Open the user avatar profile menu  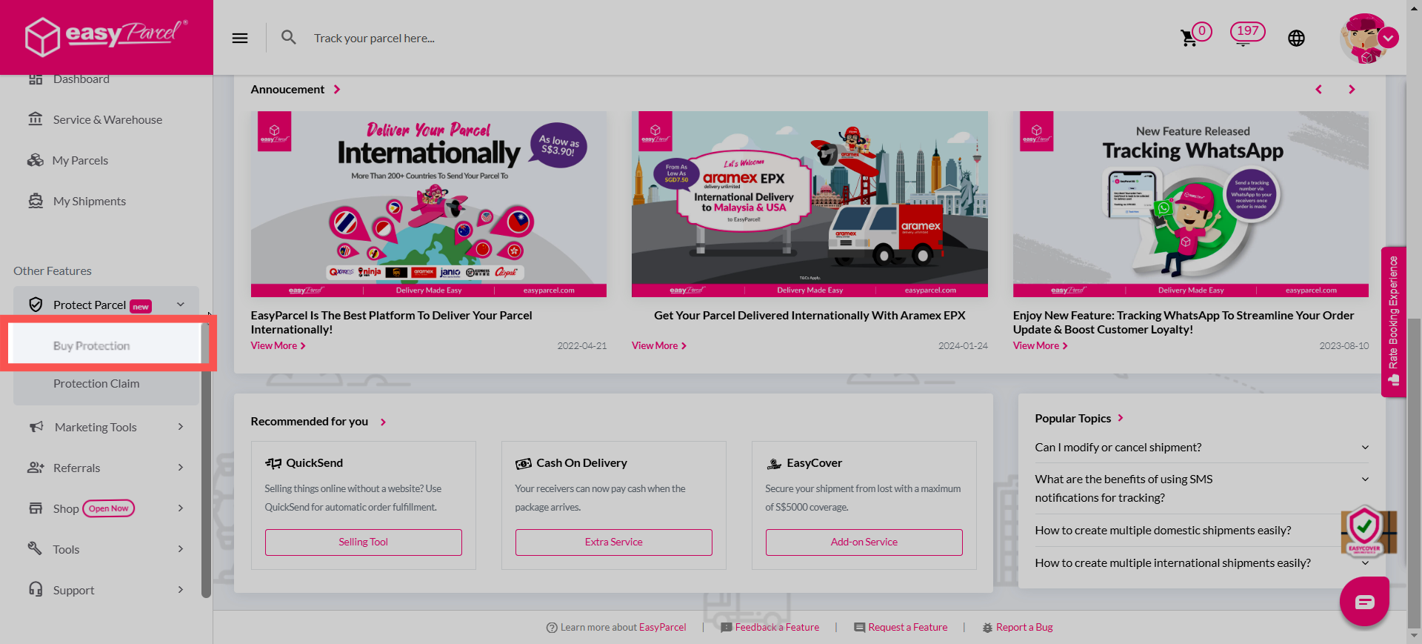coord(1368,38)
